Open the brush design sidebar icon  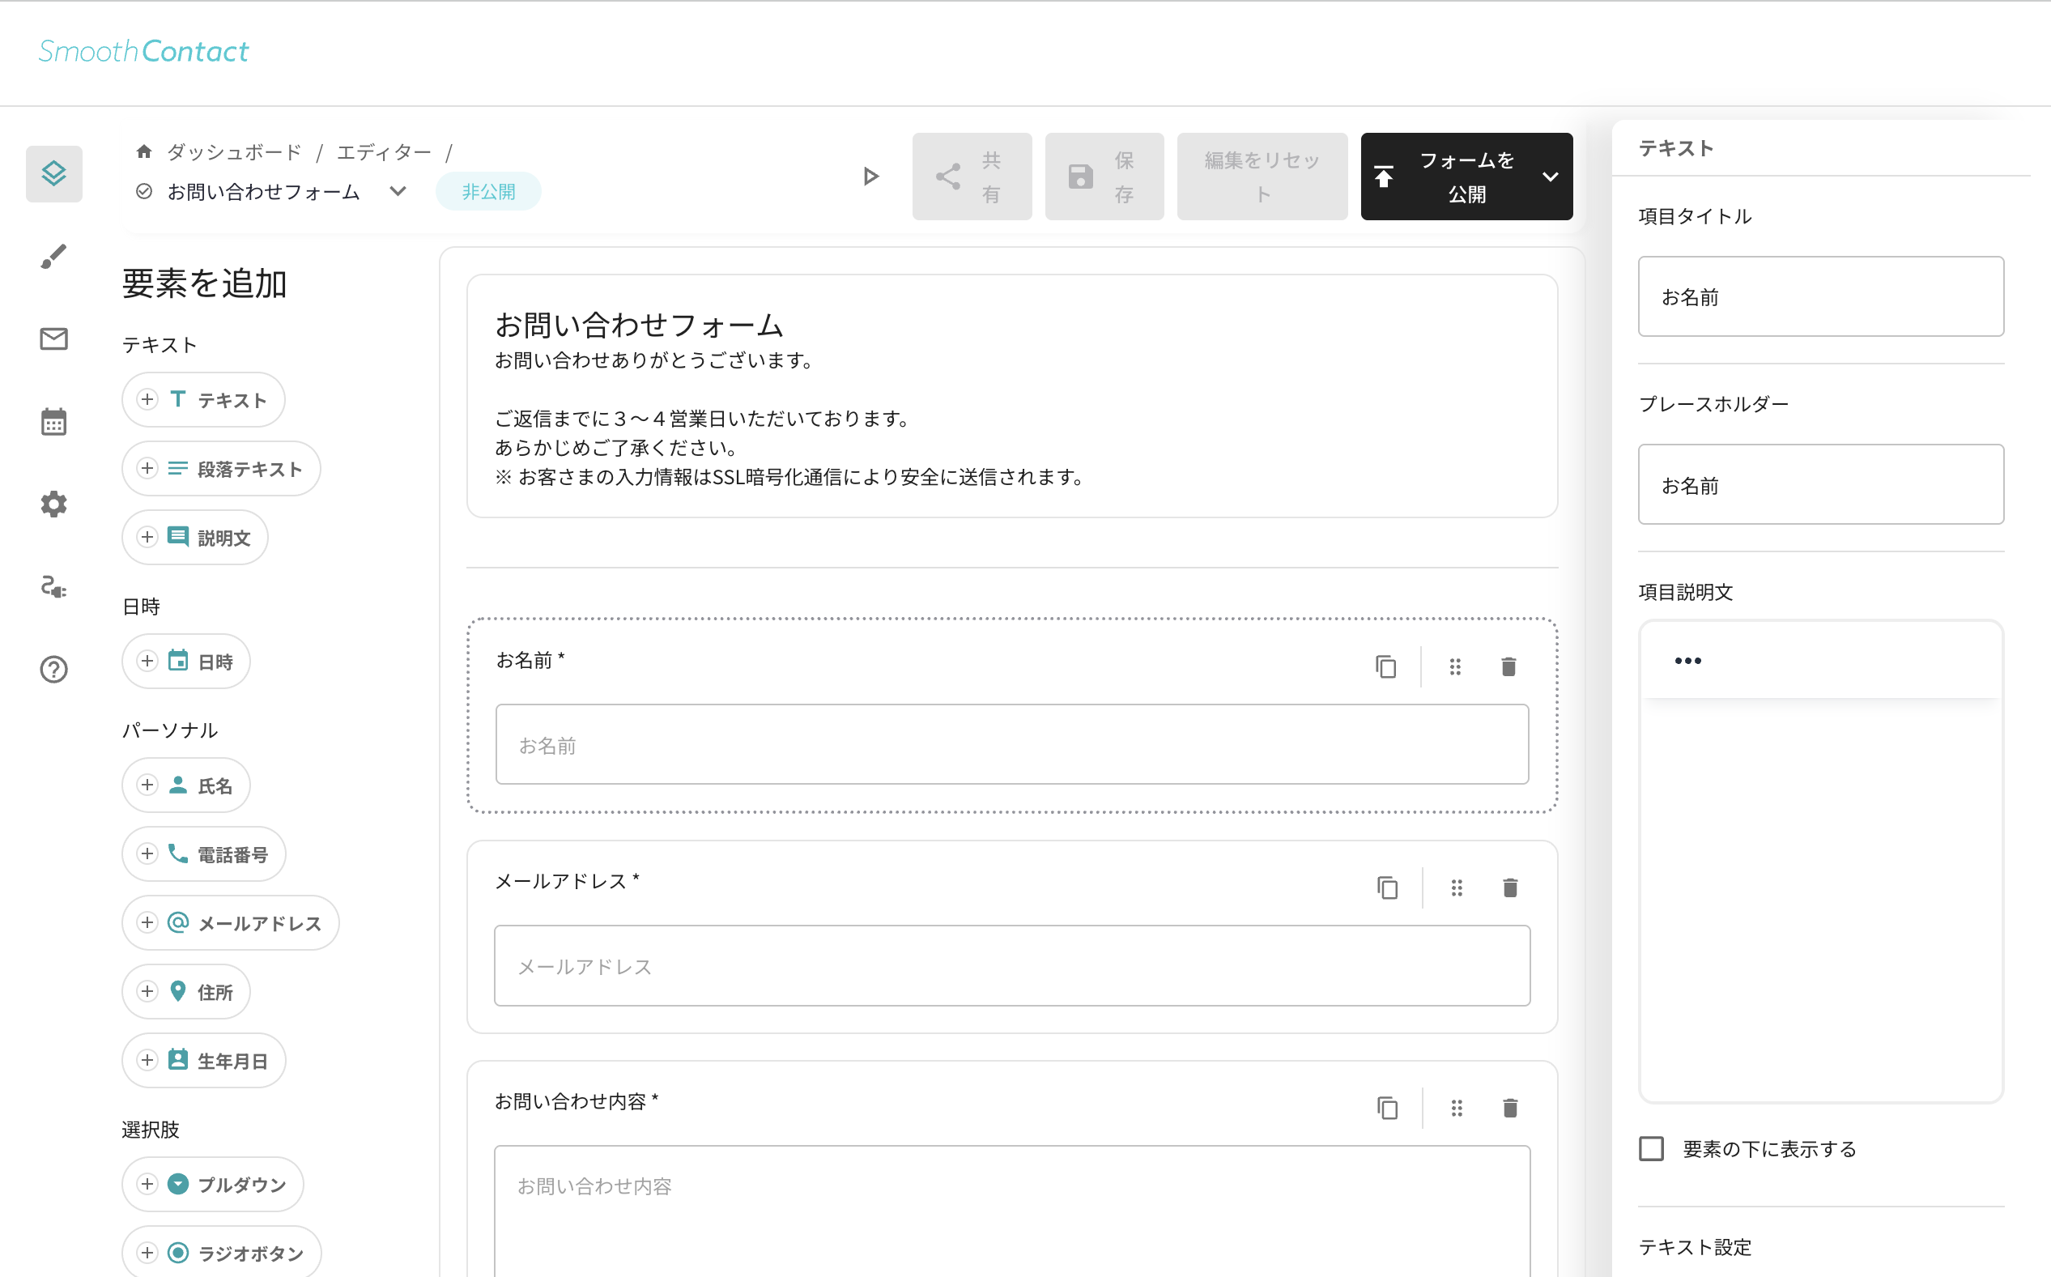click(x=54, y=257)
